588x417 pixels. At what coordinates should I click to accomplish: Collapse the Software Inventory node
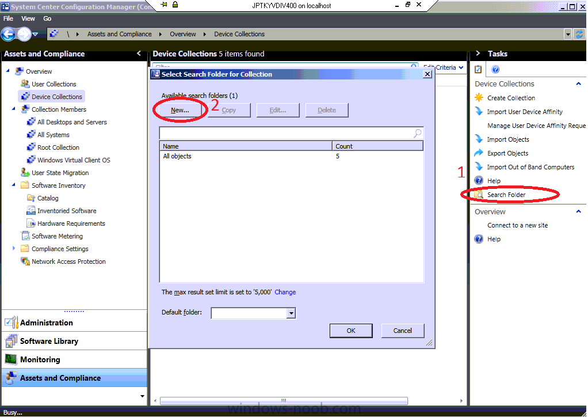(x=14, y=184)
